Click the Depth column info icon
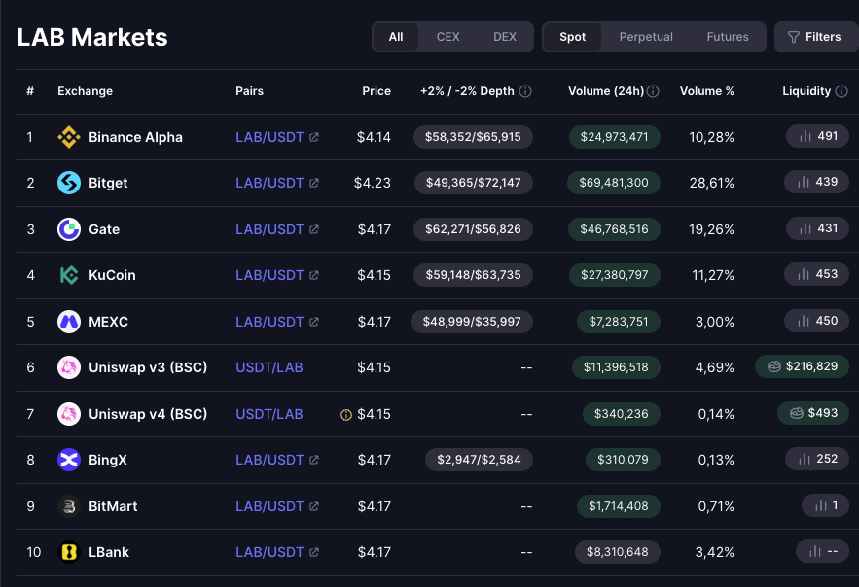 [x=525, y=91]
